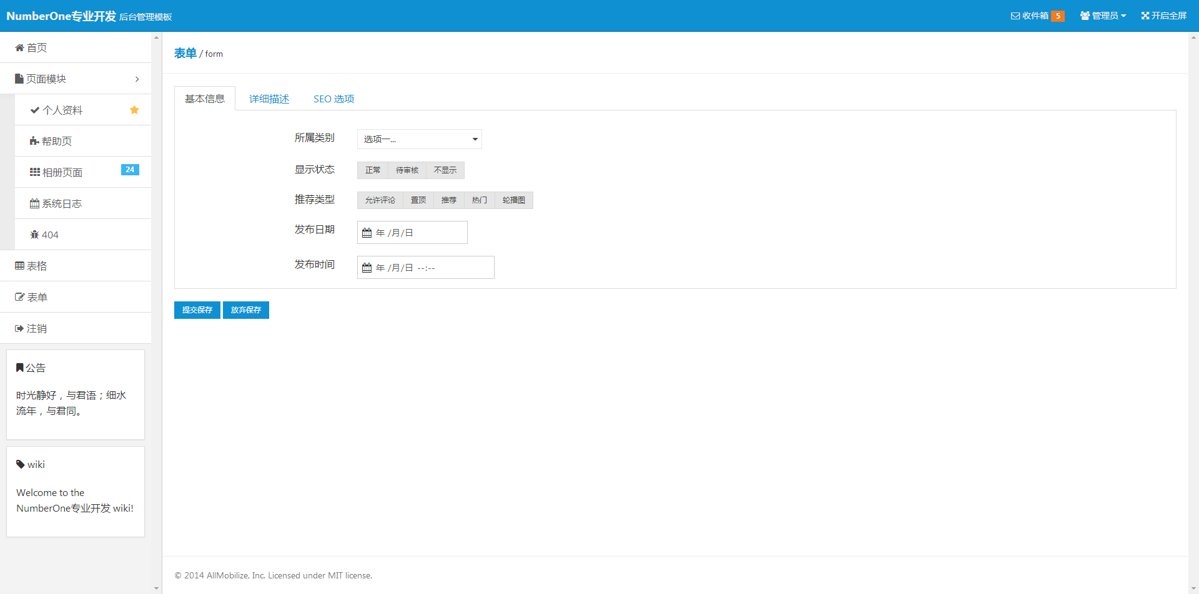Image resolution: width=1199 pixels, height=594 pixels.
Task: Click the bug icon beside 404
Action: [x=34, y=235]
